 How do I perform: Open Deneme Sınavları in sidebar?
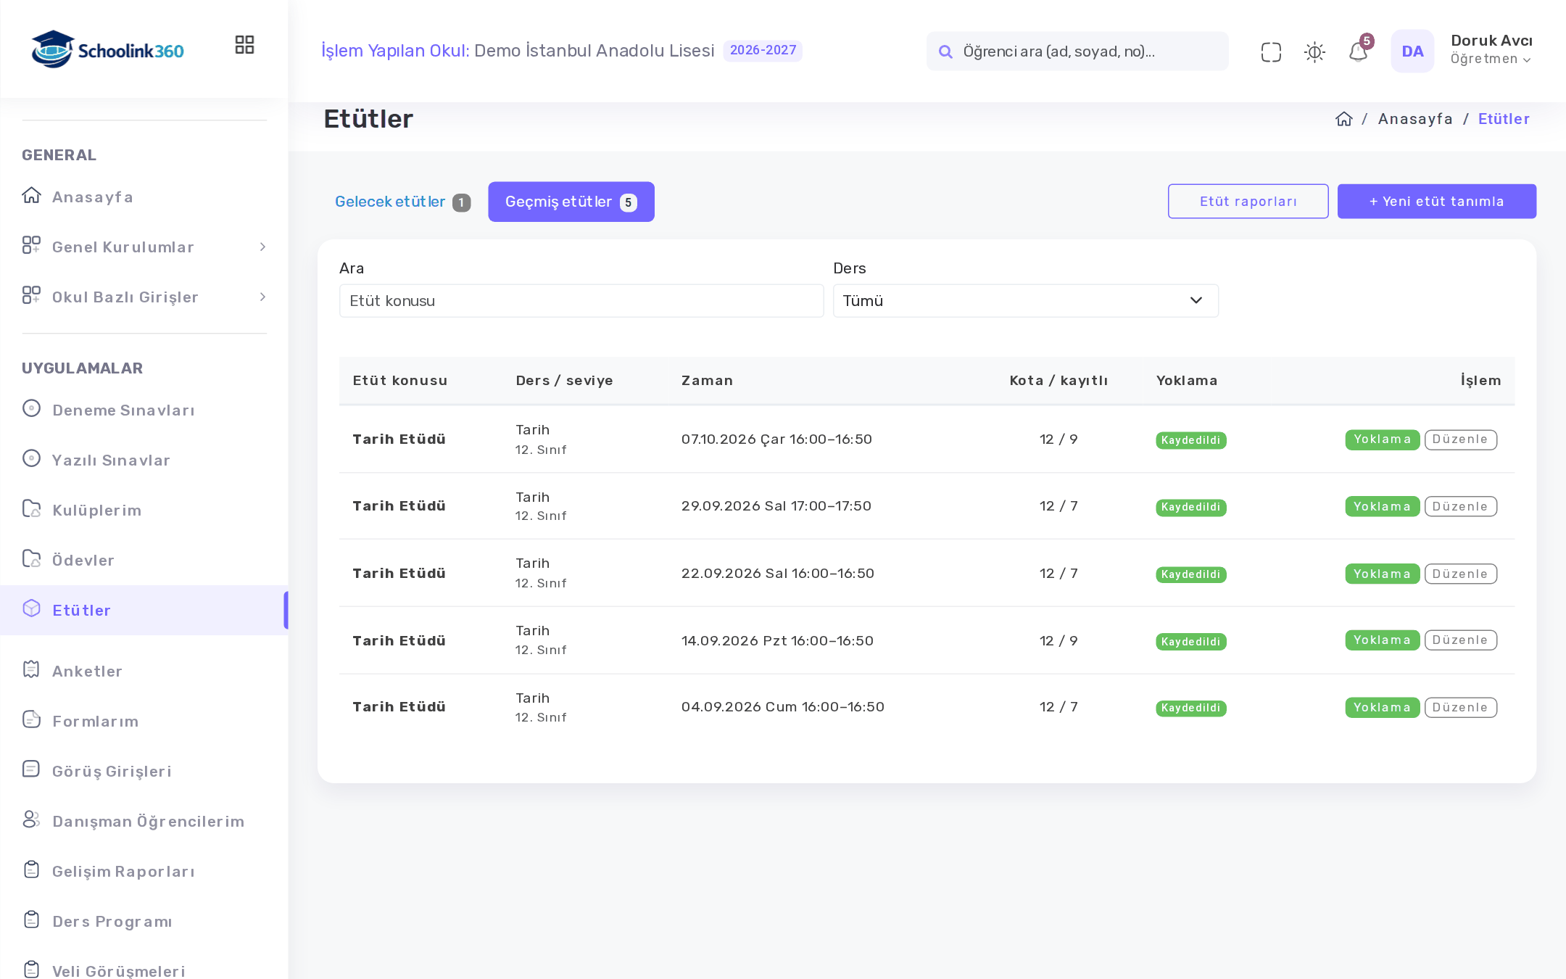point(144,410)
